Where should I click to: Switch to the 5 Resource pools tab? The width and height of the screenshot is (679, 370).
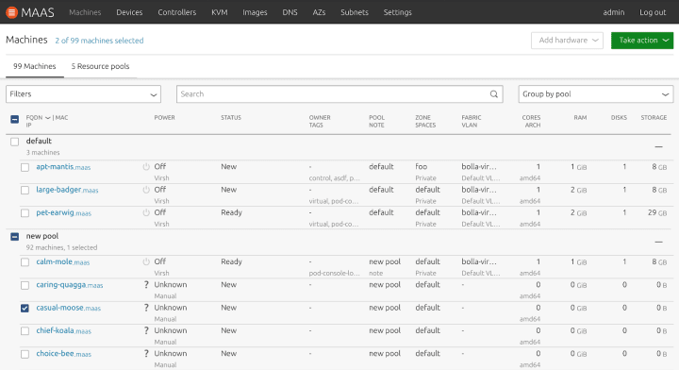point(100,66)
